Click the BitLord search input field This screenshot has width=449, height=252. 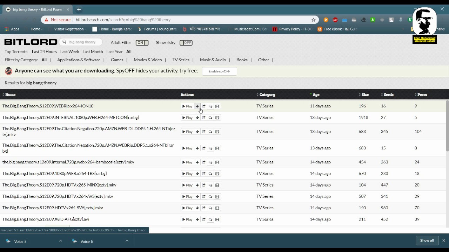point(81,42)
